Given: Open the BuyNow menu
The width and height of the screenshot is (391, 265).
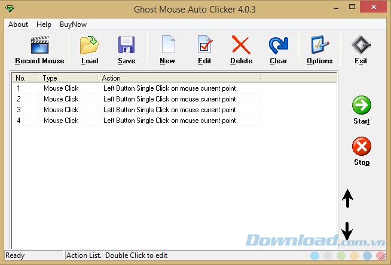Looking at the screenshot, I should [x=73, y=24].
